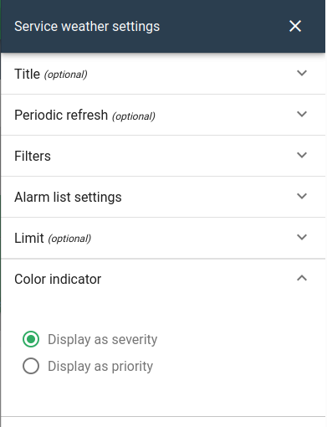This screenshot has width=327, height=427.
Task: Expand the Periodic refresh chevron arrow
Action: [302, 114]
